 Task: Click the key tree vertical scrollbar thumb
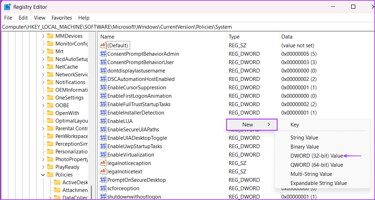(x=91, y=193)
